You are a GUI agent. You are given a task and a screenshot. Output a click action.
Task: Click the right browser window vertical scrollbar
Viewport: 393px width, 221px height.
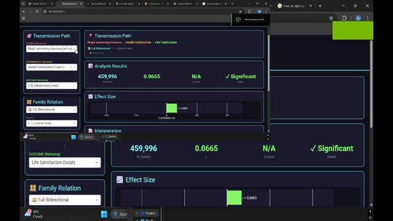(x=371, y=84)
